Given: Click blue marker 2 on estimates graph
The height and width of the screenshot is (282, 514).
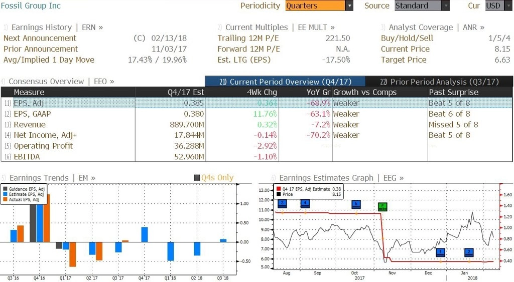Looking at the screenshot, I should click(x=469, y=252).
